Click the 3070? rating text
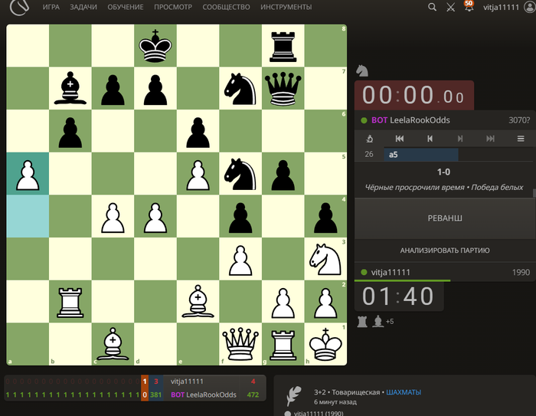Image resolution: width=536 pixels, height=416 pixels. pos(519,120)
